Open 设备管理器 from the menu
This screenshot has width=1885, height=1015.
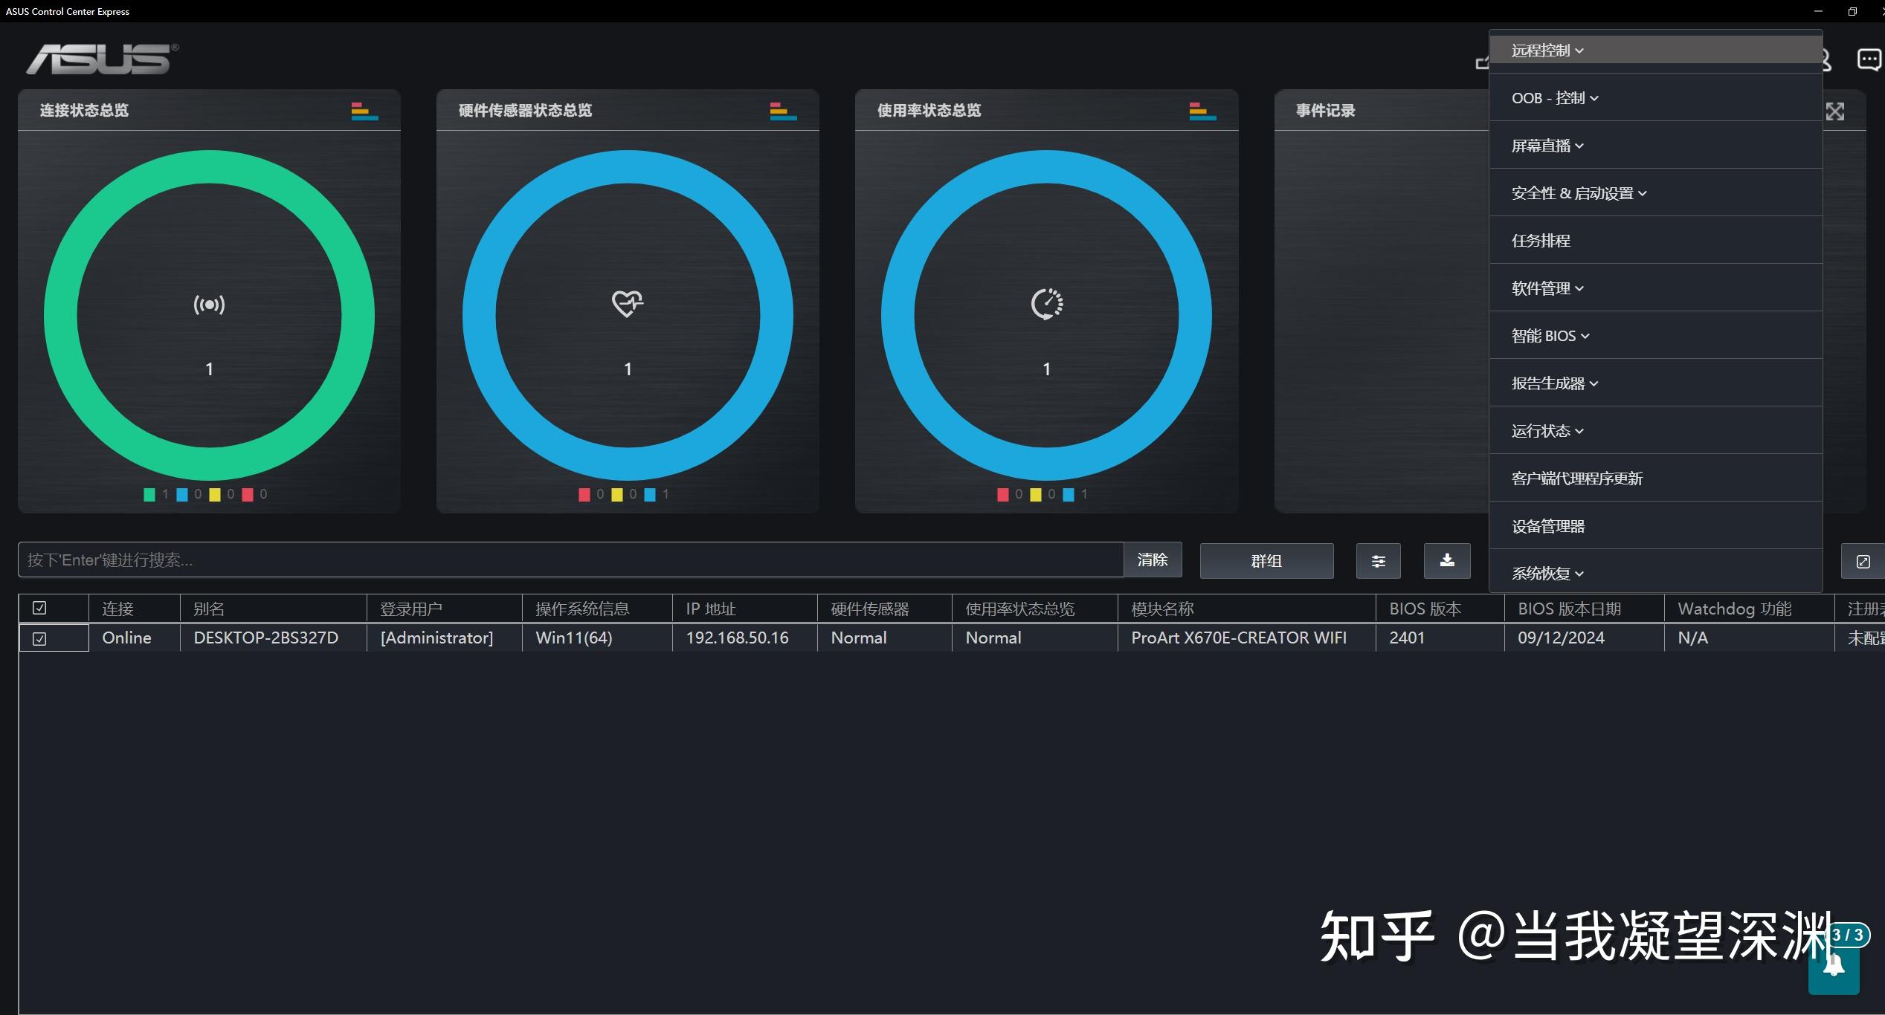pyautogui.click(x=1548, y=525)
